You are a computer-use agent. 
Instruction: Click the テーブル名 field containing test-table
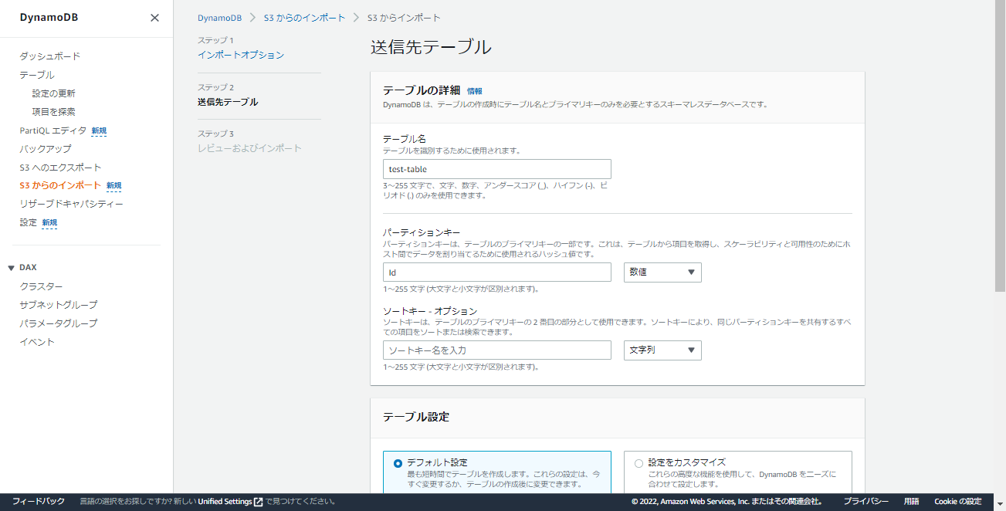click(x=496, y=168)
